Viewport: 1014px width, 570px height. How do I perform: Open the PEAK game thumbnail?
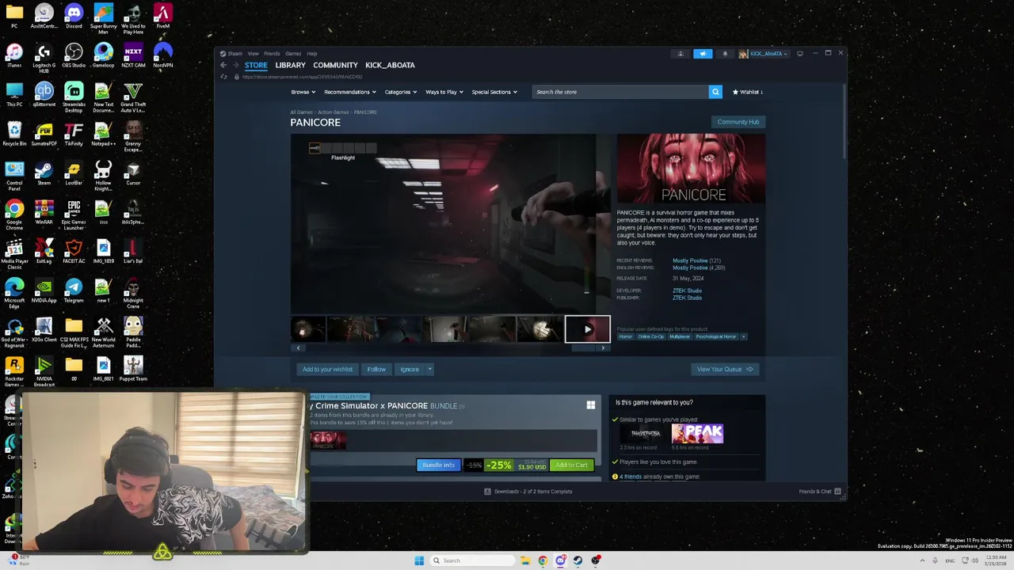tap(697, 433)
